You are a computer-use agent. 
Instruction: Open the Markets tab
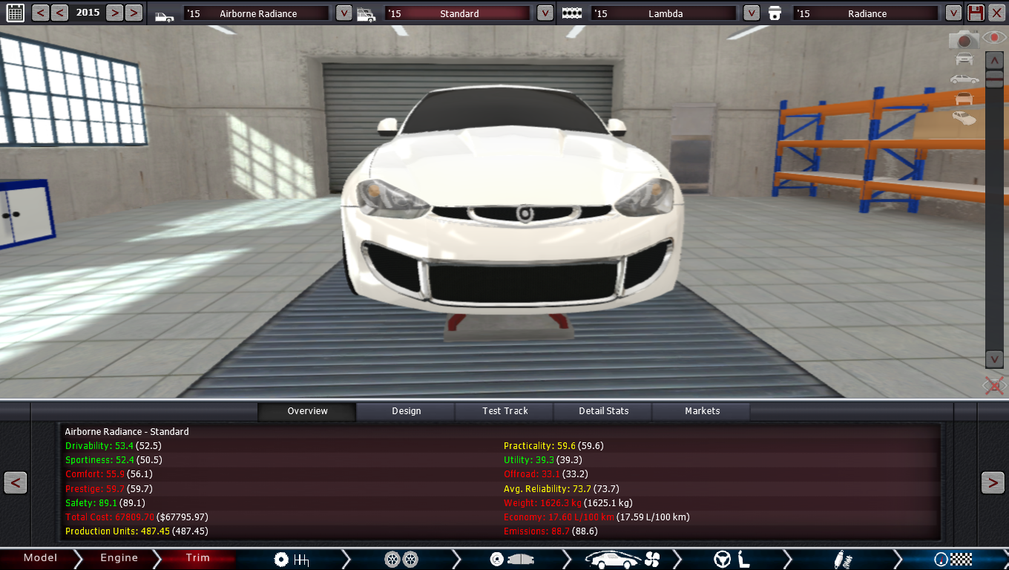[x=702, y=411]
